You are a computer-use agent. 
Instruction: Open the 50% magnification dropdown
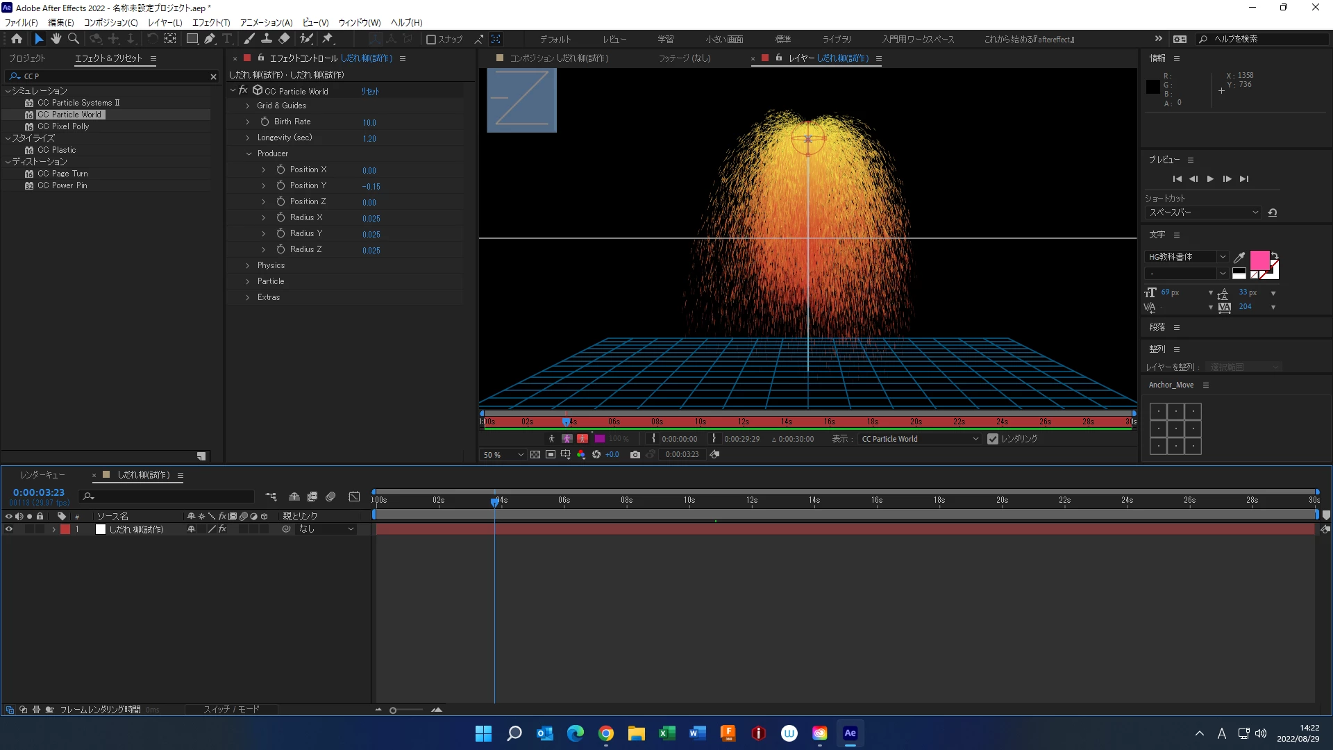(503, 455)
